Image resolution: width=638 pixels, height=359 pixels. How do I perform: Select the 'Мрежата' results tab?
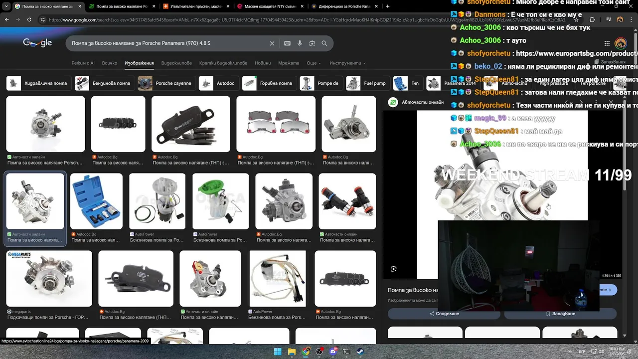pos(289,63)
